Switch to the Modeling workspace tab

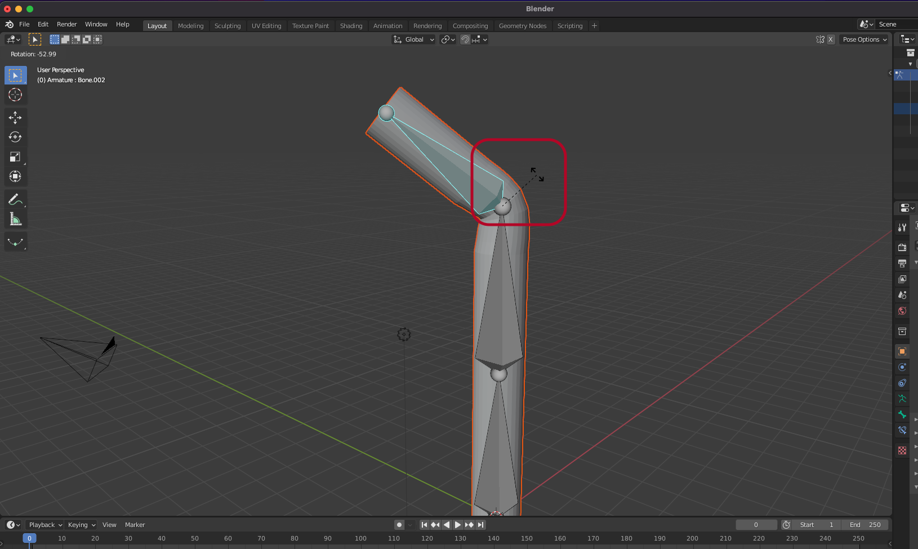[x=191, y=26]
